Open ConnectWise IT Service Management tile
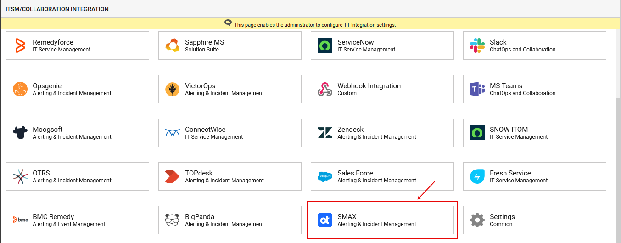Viewport: 621px width, 243px height. [229, 133]
